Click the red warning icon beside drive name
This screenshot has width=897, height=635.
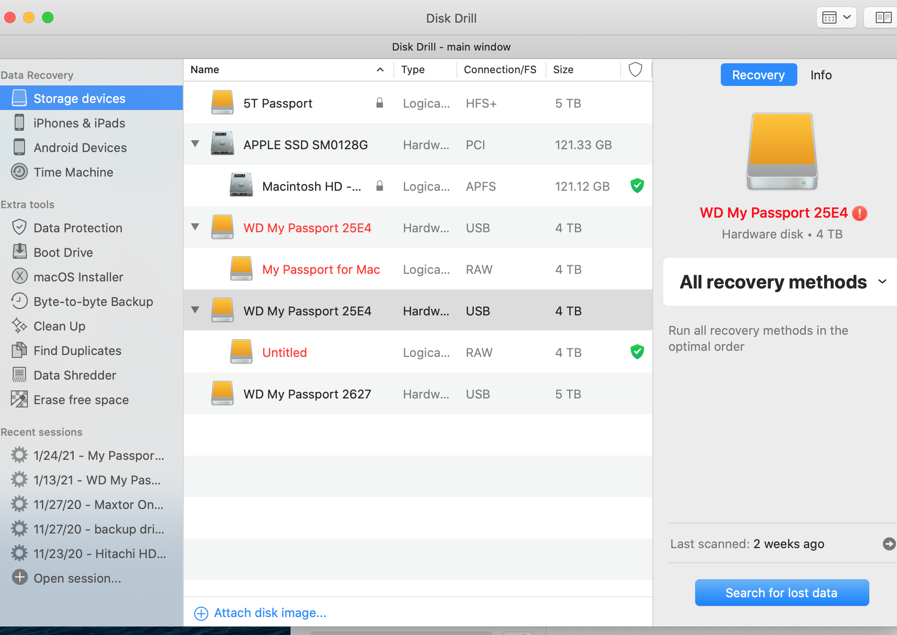(x=860, y=213)
